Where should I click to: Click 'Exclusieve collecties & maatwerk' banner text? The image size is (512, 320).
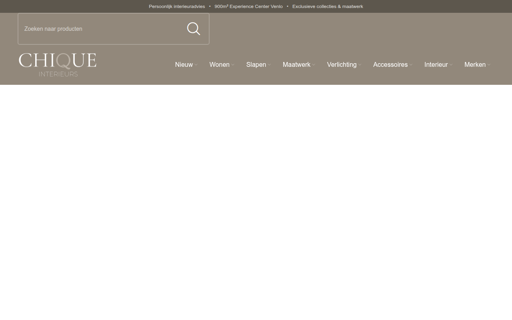[x=328, y=6]
